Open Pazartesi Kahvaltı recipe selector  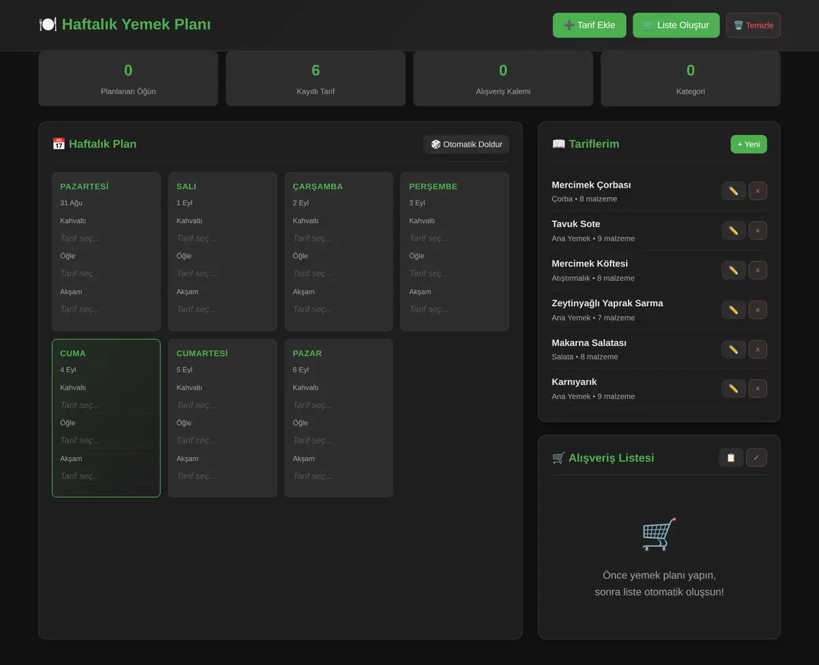pyautogui.click(x=106, y=238)
